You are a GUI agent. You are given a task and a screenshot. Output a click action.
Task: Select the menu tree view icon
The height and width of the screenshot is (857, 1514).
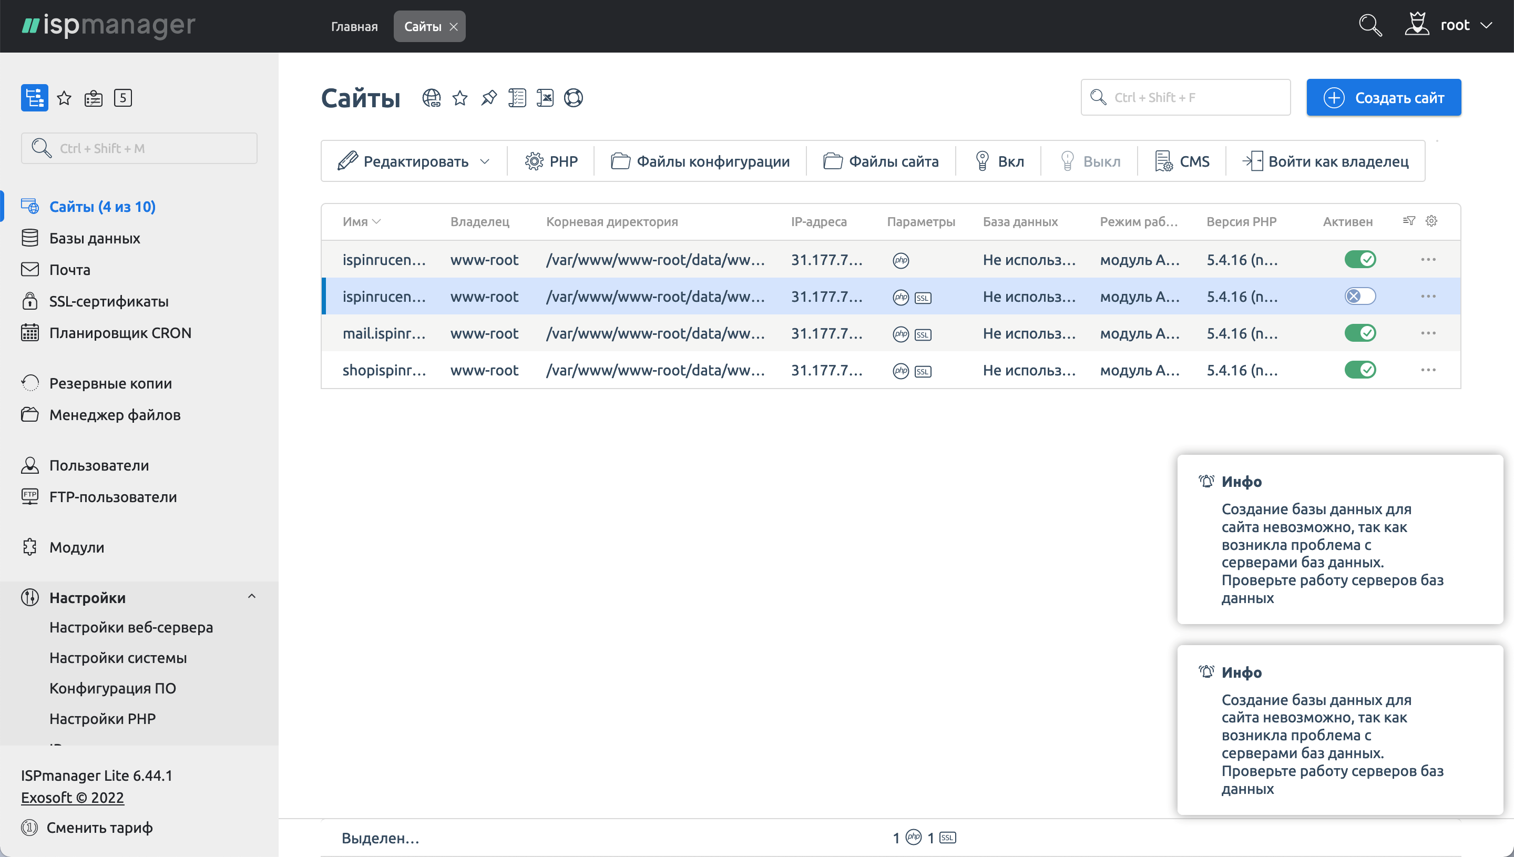click(34, 98)
